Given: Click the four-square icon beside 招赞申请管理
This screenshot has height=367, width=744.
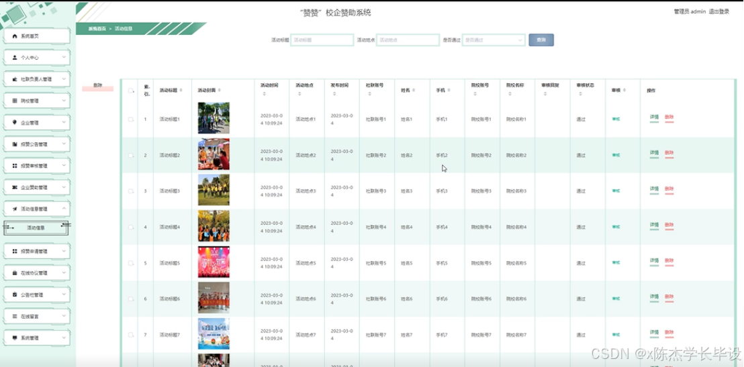Looking at the screenshot, I should (x=15, y=252).
